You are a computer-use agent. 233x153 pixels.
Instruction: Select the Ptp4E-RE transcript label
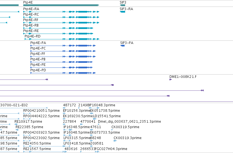pyautogui.click(x=31, y=31)
